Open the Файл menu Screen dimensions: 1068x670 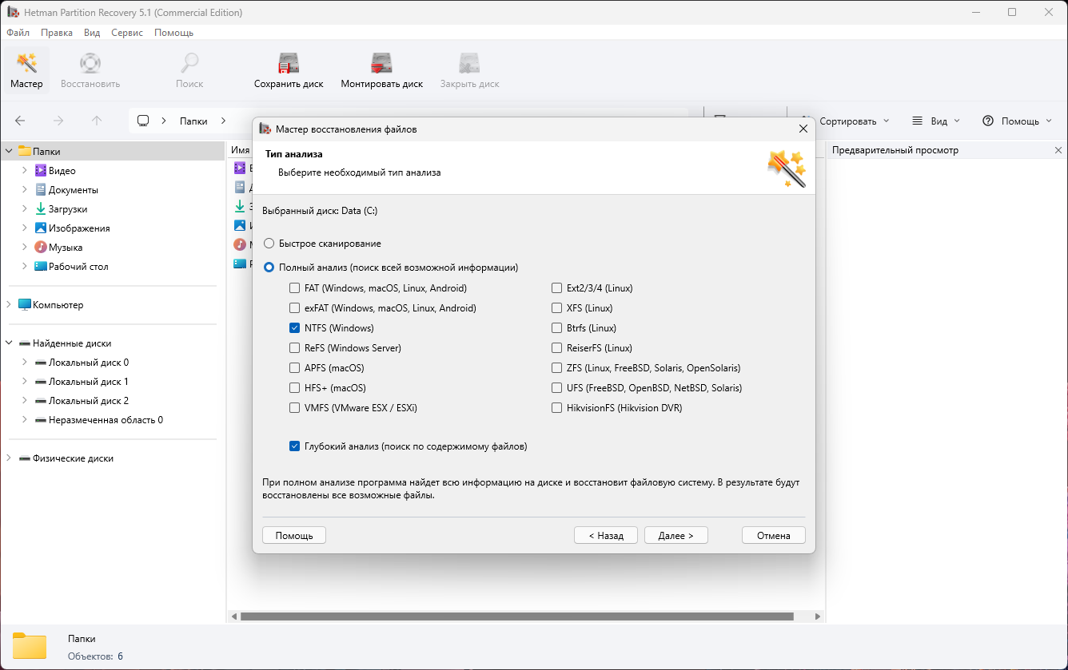click(x=18, y=33)
